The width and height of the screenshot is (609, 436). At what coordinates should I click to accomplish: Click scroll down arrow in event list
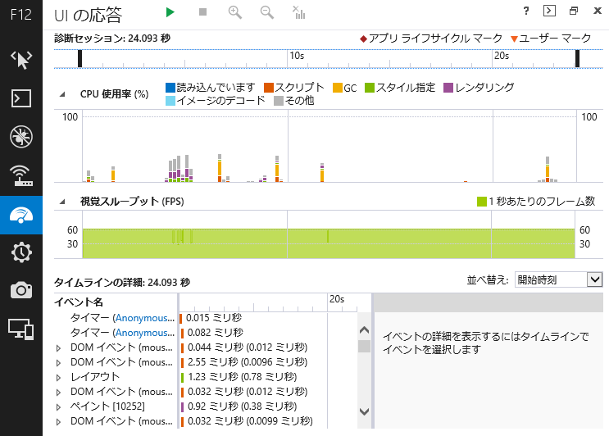pos(364,411)
